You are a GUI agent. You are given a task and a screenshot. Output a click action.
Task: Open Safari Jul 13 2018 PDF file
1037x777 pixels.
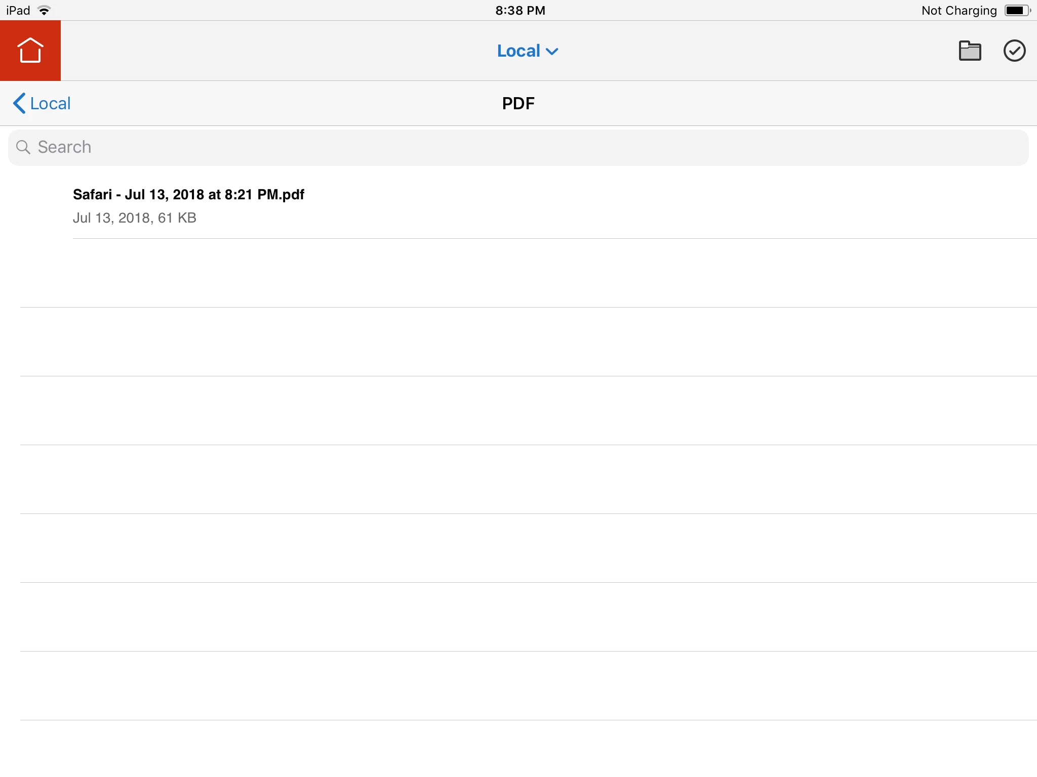click(188, 195)
